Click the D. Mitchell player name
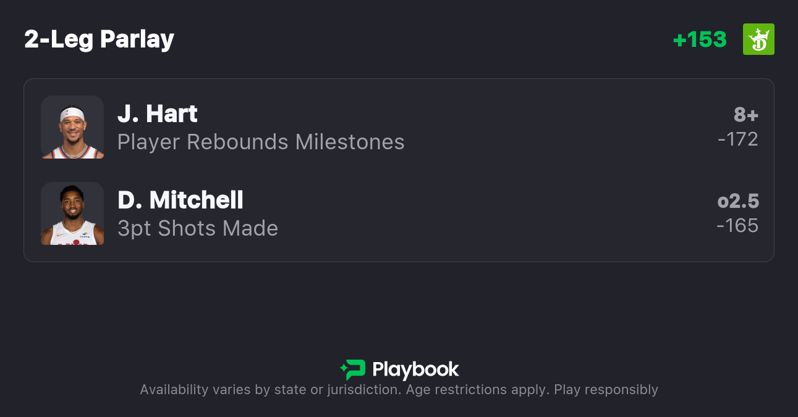798x417 pixels. coord(180,200)
